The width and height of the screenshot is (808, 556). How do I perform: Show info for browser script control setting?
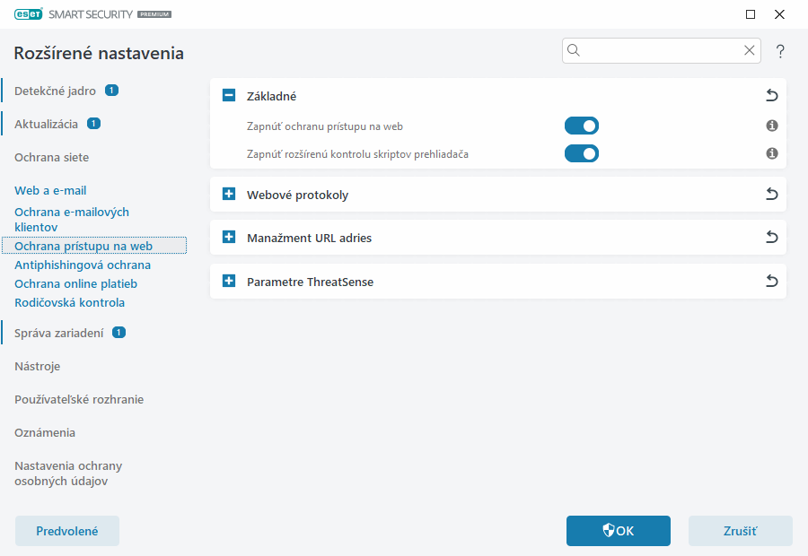(x=771, y=153)
